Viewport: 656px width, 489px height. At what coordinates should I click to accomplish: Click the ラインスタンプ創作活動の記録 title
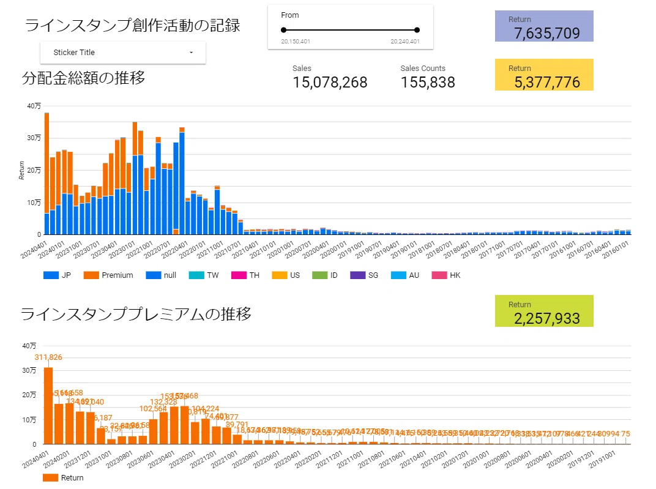tap(133, 25)
